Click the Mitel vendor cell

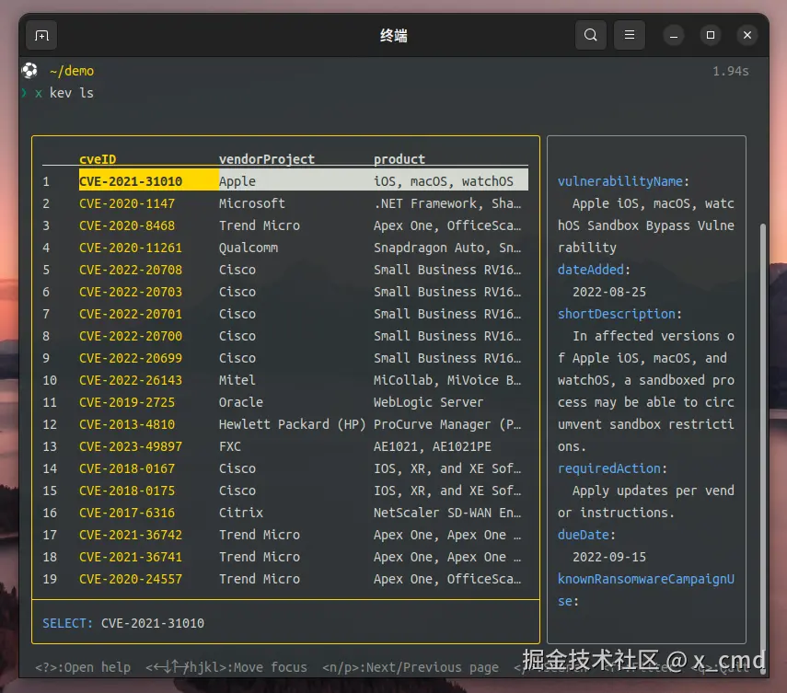[x=237, y=380]
